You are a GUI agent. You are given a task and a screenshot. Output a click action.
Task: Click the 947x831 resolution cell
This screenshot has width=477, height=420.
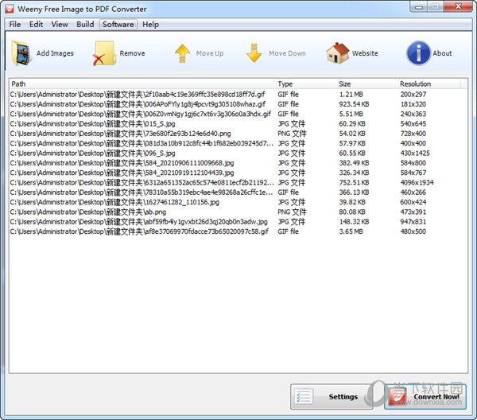coord(413,222)
